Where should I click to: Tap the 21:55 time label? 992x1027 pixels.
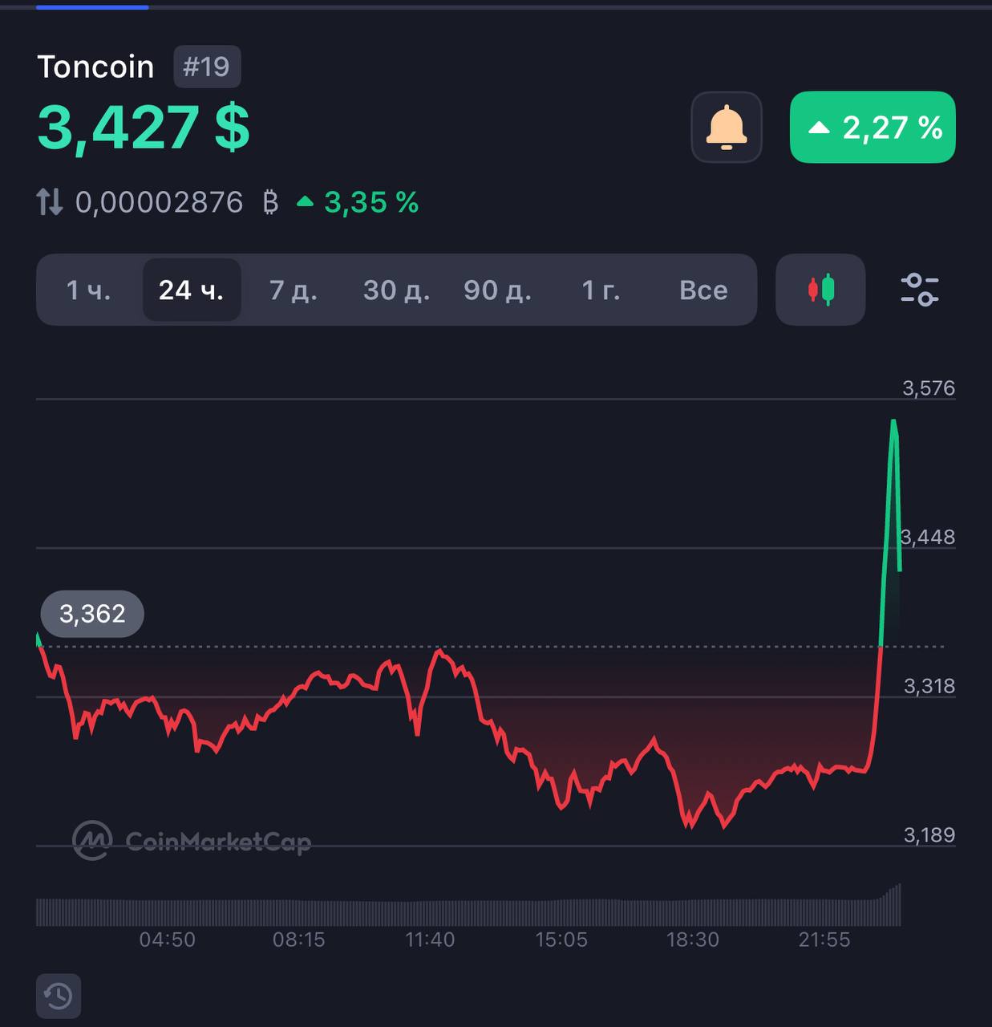[x=824, y=940]
